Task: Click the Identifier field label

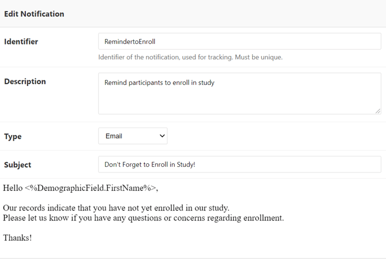Action: coord(21,42)
